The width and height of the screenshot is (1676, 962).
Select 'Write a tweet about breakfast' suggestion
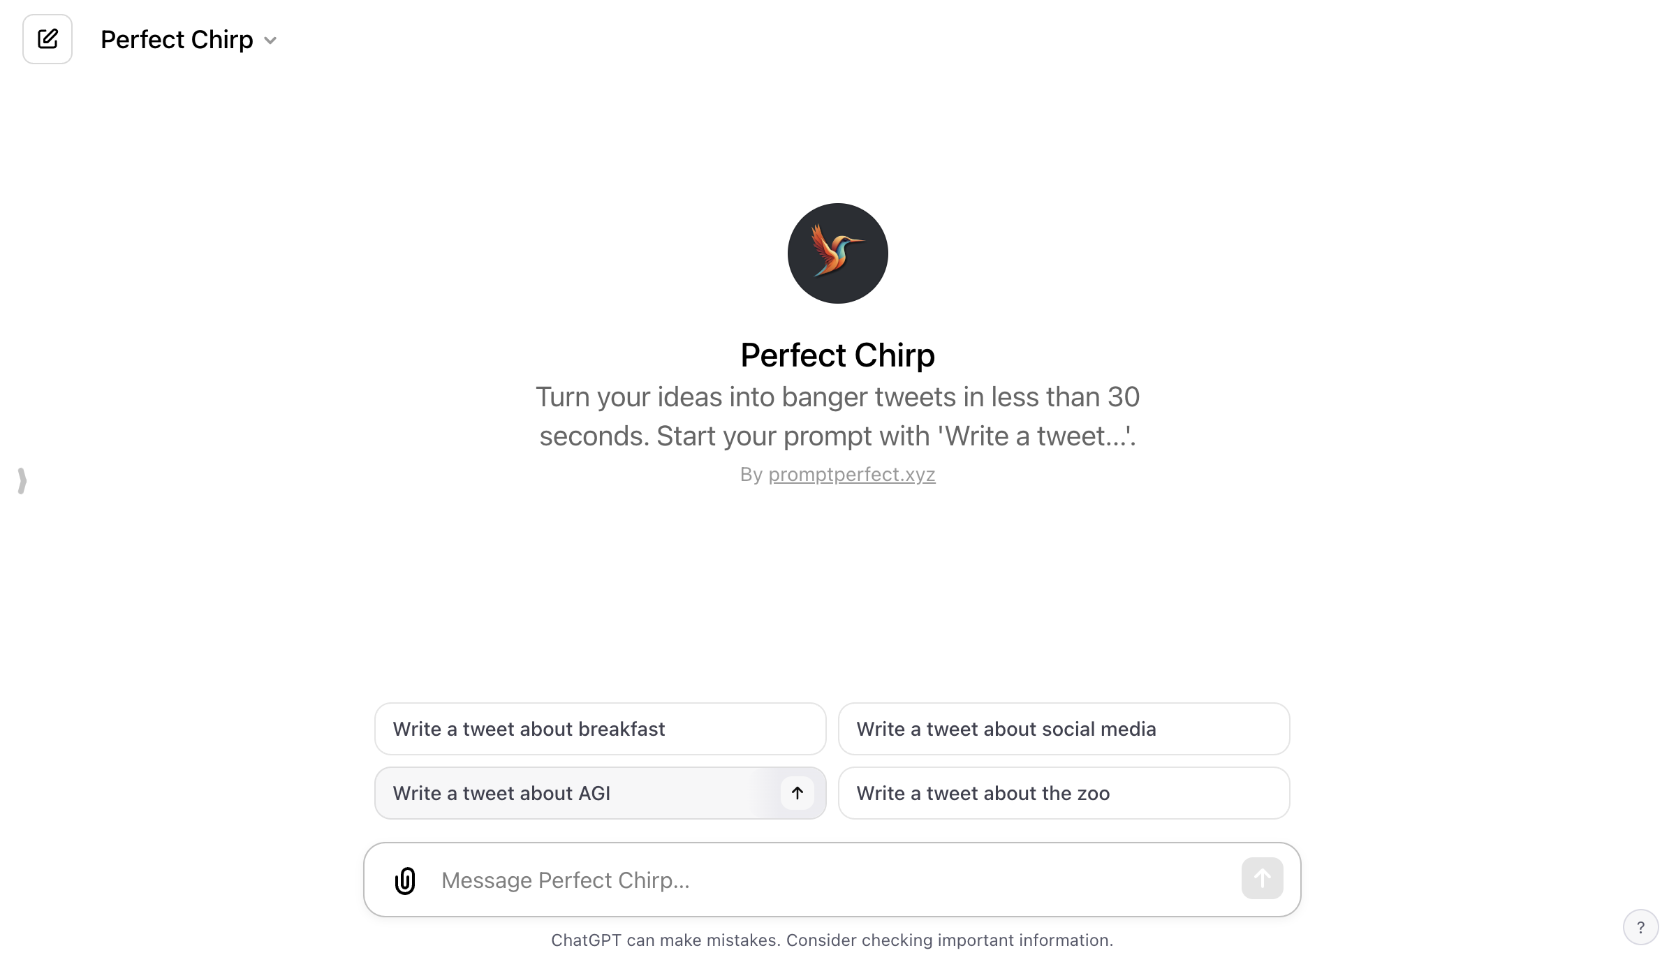[x=600, y=728]
